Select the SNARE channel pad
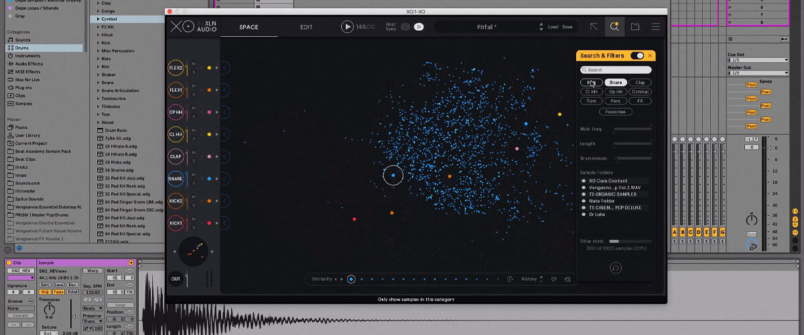Viewport: 804px width, 335px height. [176, 179]
